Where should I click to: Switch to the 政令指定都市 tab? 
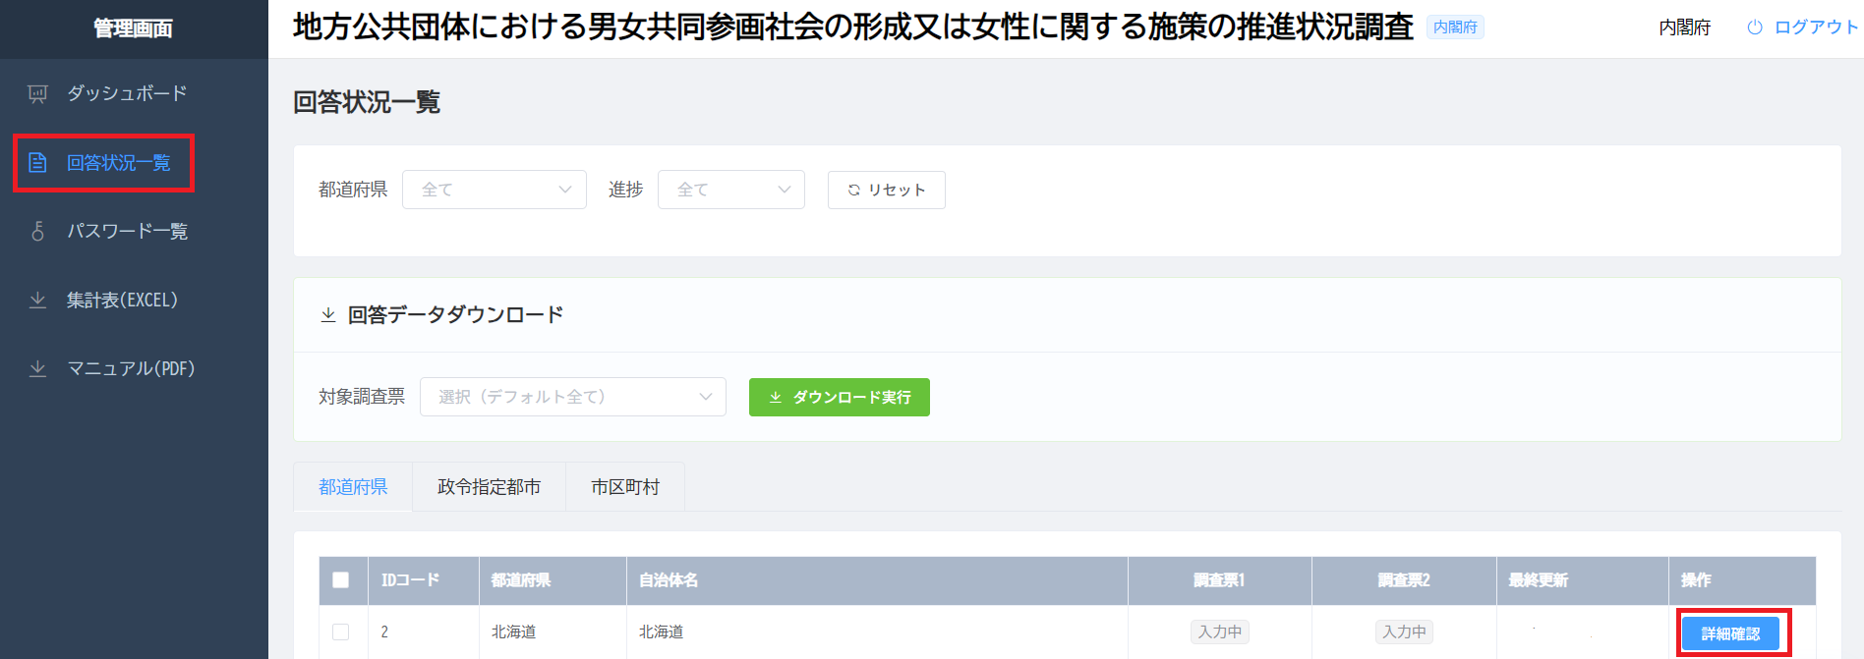point(489,487)
